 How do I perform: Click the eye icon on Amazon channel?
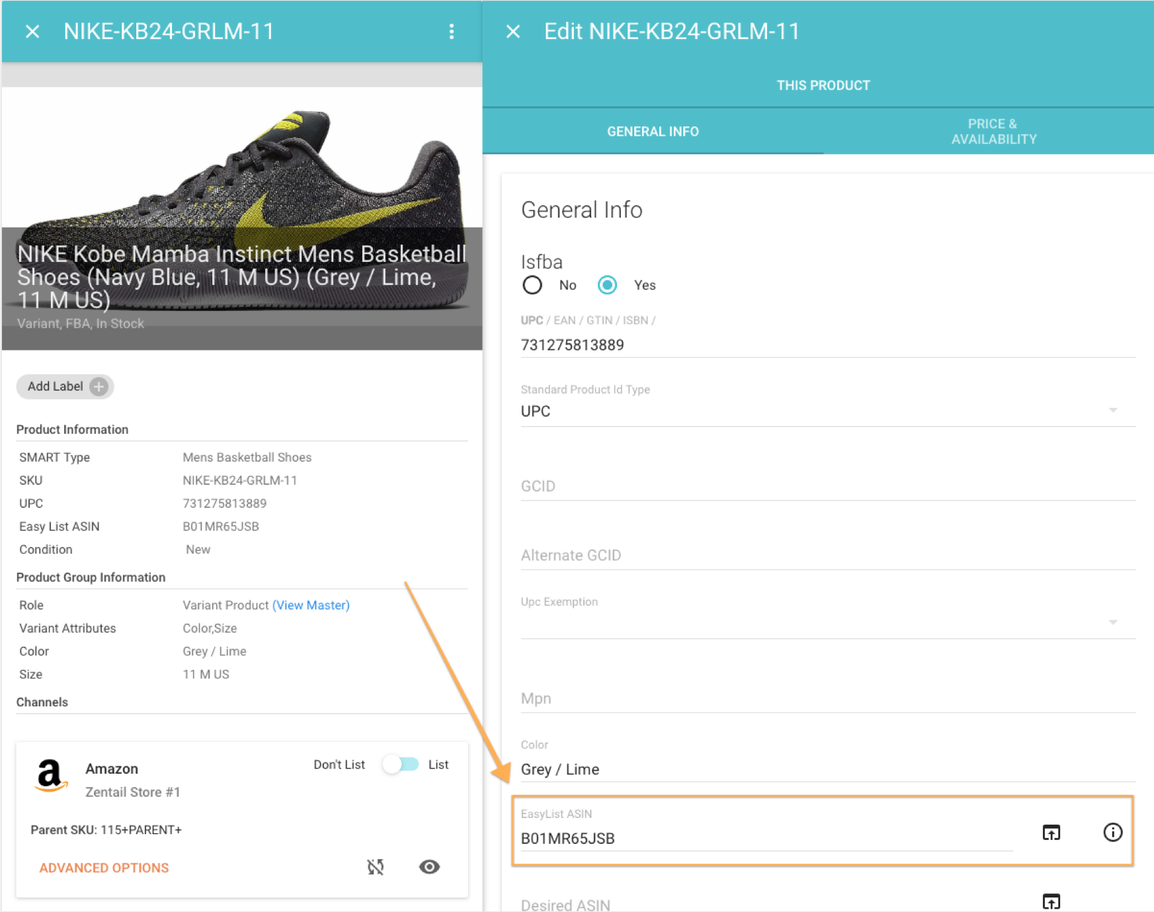(x=429, y=867)
